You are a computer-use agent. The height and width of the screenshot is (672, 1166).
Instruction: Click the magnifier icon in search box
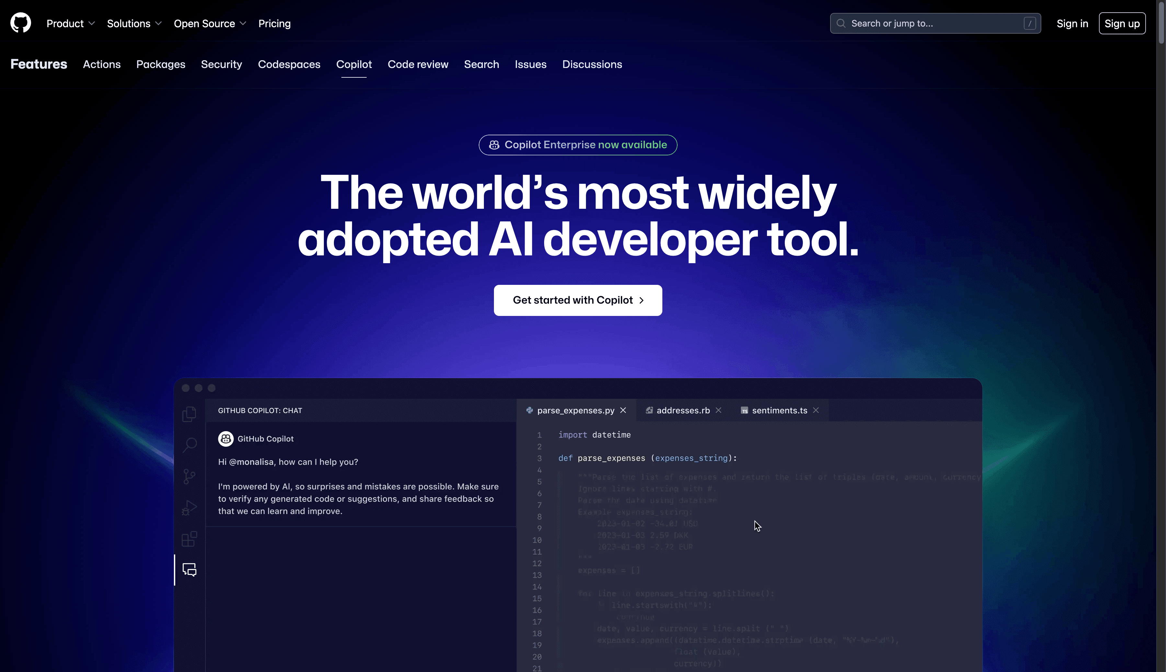(x=841, y=23)
